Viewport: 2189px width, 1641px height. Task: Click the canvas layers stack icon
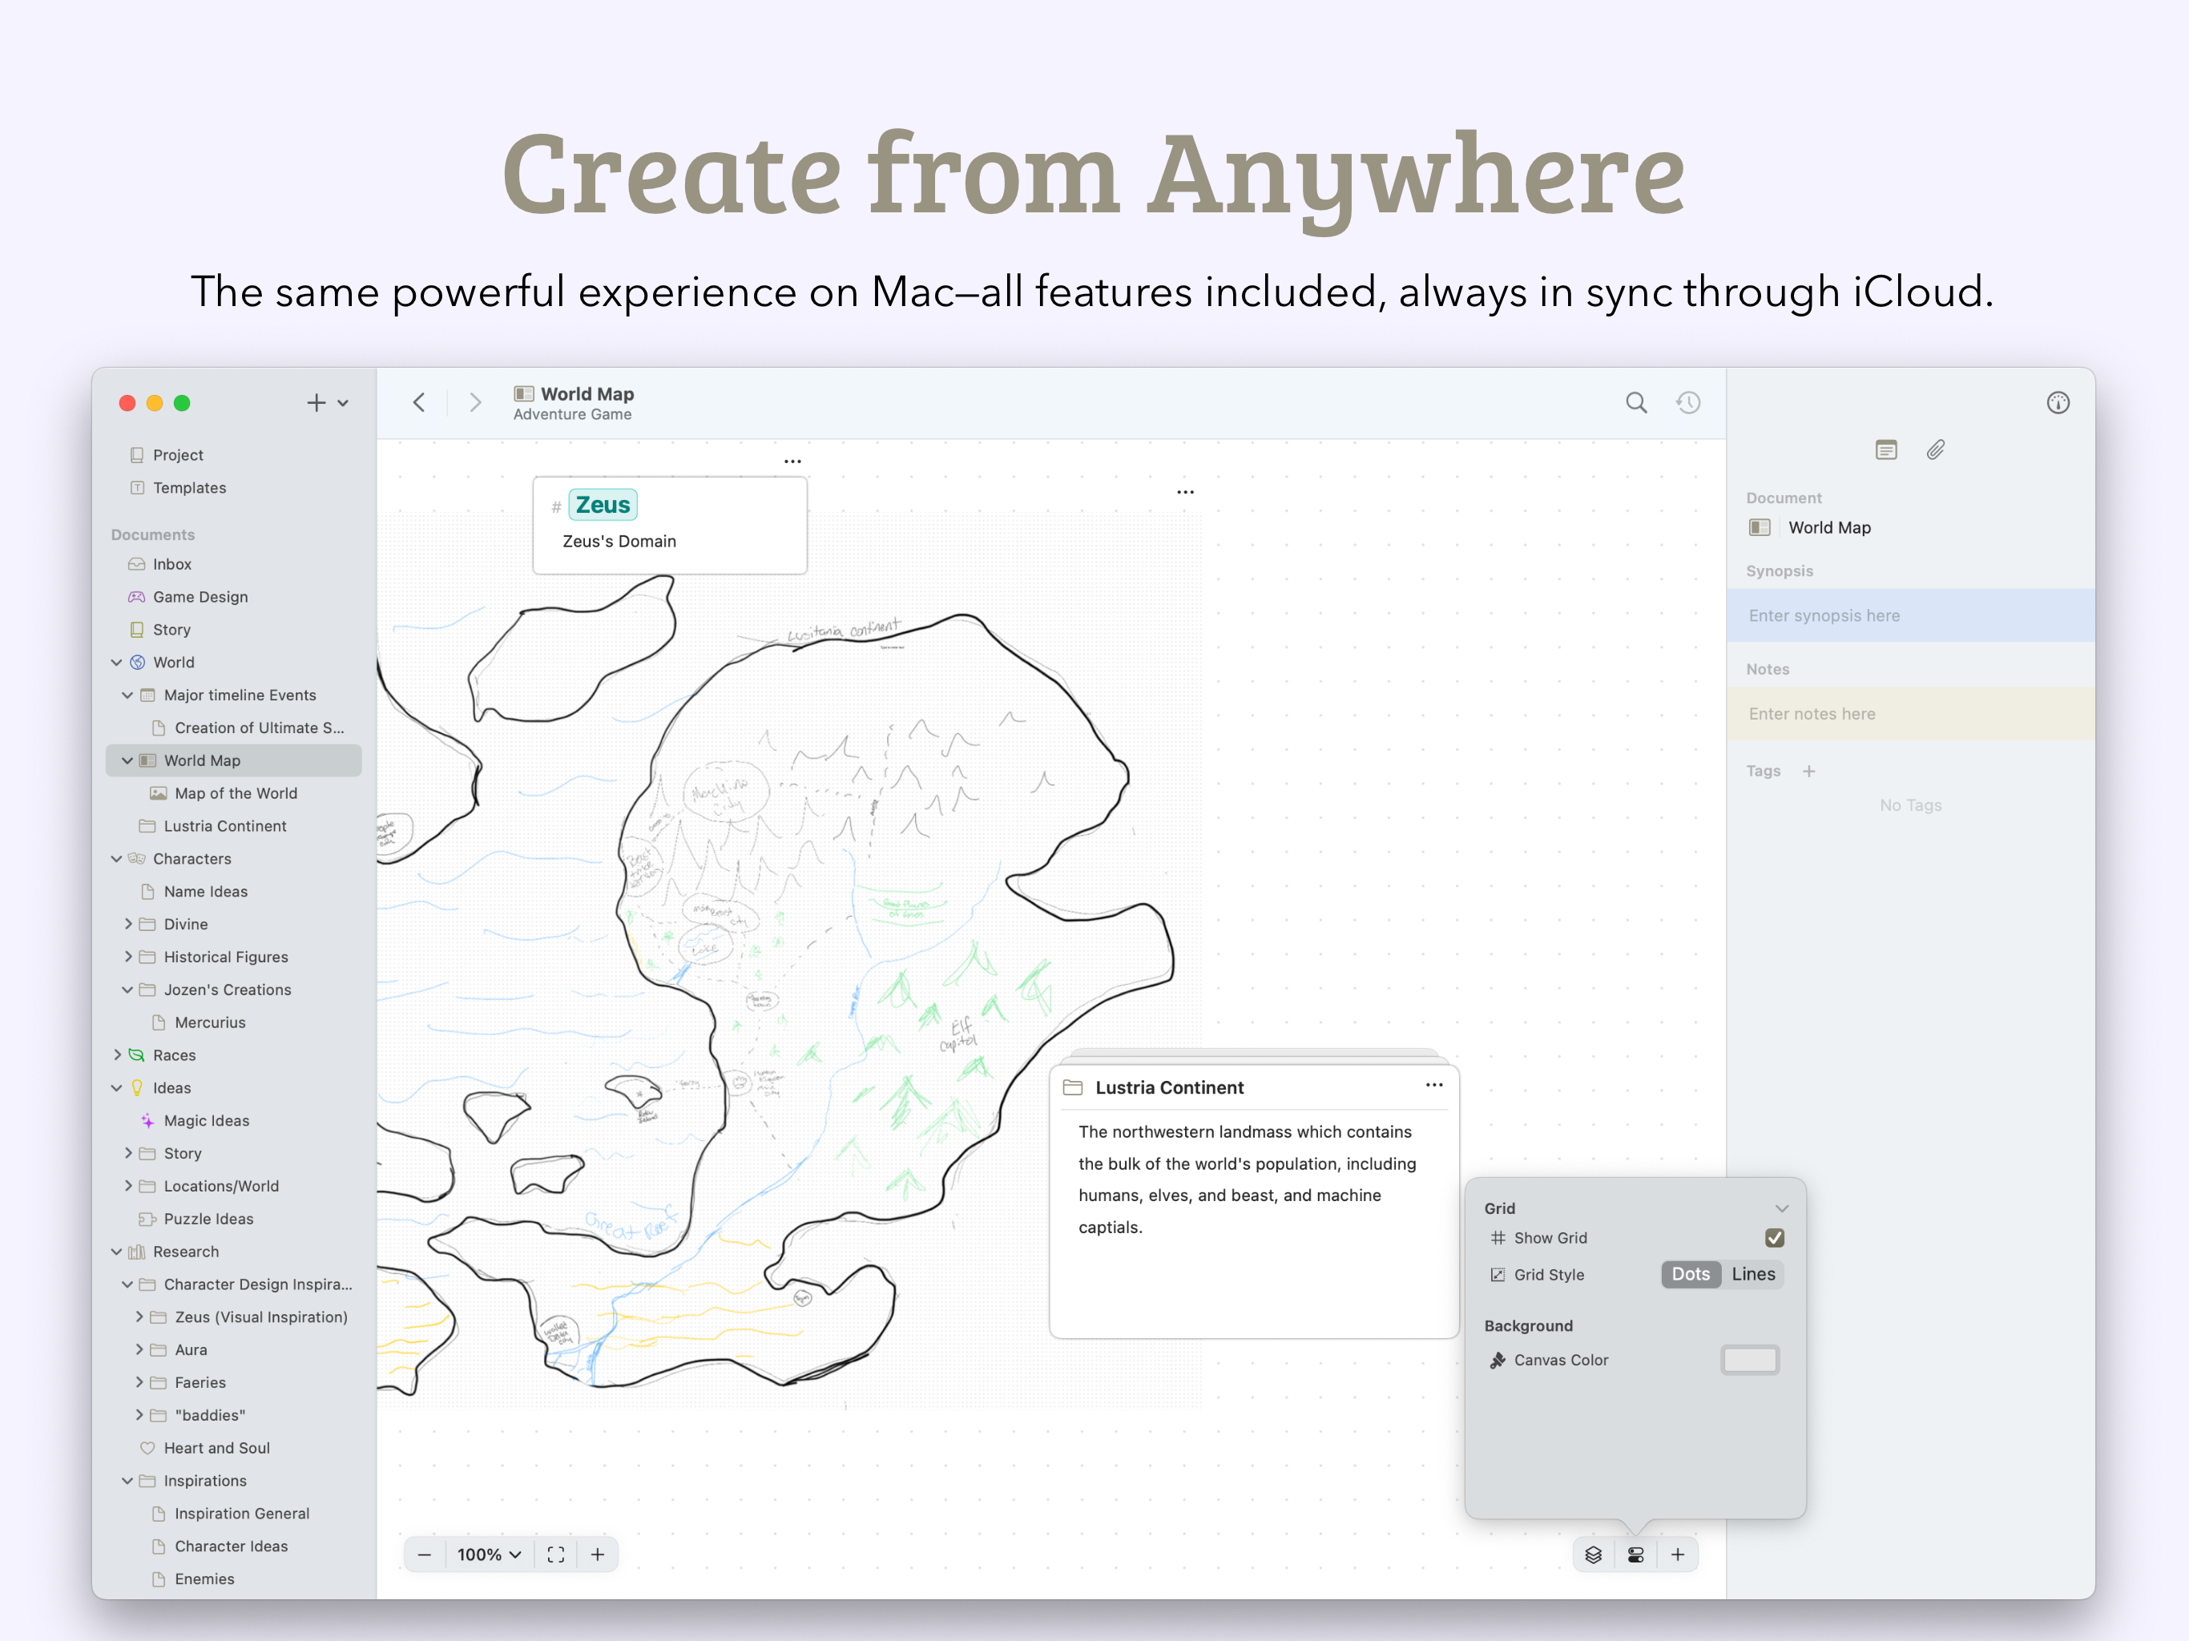[x=1593, y=1555]
